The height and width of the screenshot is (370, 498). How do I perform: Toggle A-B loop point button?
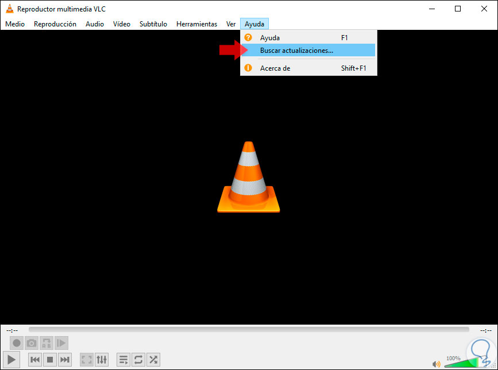pyautogui.click(x=47, y=343)
